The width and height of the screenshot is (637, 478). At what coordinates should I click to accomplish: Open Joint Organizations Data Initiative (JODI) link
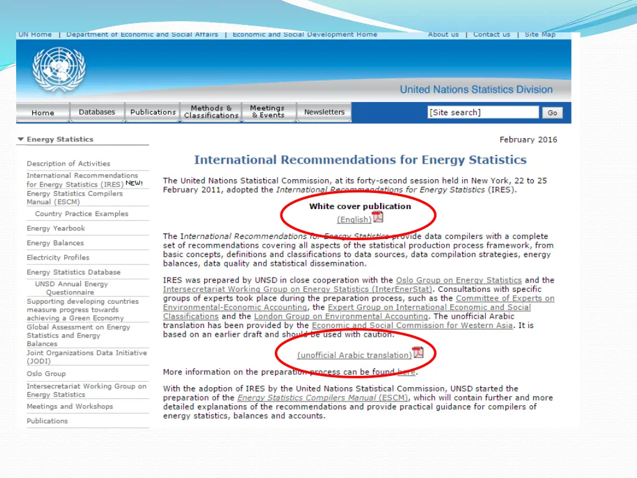coord(87,357)
